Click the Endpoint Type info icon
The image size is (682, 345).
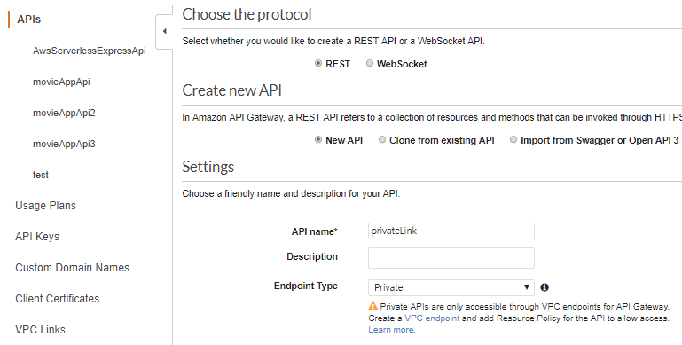[x=545, y=287]
